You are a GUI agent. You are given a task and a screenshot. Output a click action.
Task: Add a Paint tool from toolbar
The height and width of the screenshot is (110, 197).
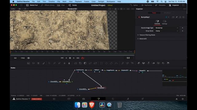(43, 63)
